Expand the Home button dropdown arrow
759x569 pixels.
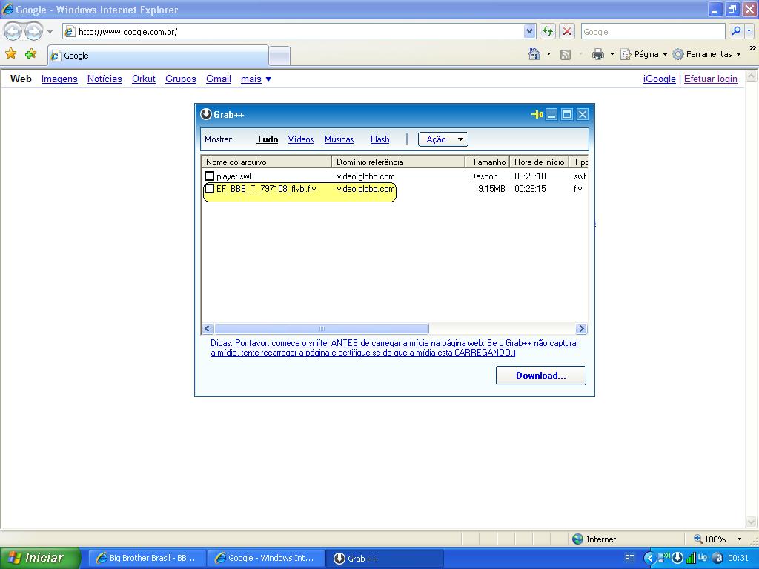click(548, 53)
